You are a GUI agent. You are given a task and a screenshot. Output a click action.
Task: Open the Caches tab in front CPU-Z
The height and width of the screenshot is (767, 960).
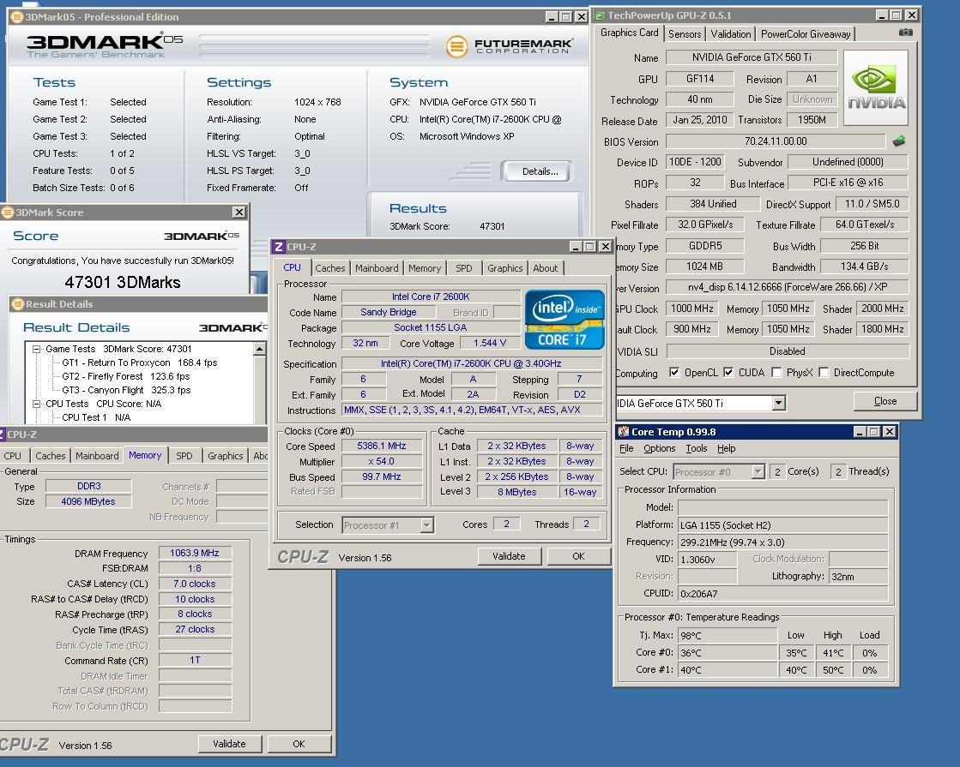(x=330, y=268)
